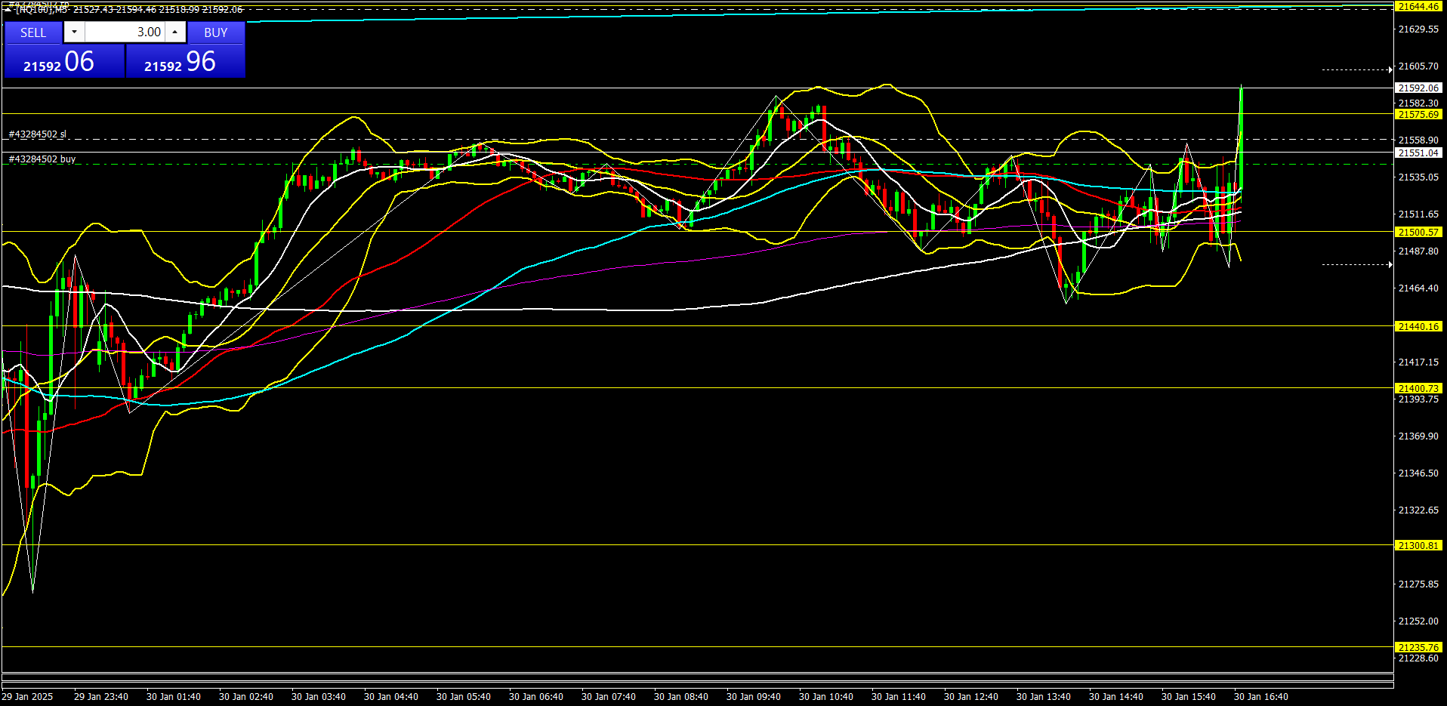The width and height of the screenshot is (1447, 706).
Task: Click the yellow 21644.46 price tag
Action: coord(1418,7)
